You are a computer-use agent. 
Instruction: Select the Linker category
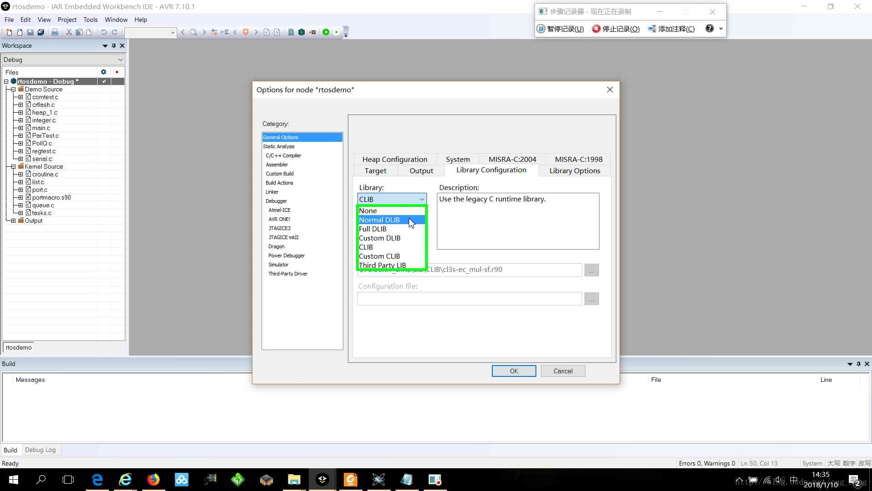pyautogui.click(x=272, y=192)
